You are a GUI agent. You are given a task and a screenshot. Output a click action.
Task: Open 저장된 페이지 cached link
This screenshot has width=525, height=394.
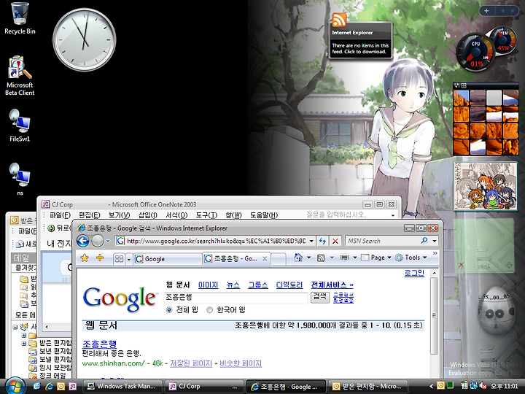(191, 363)
